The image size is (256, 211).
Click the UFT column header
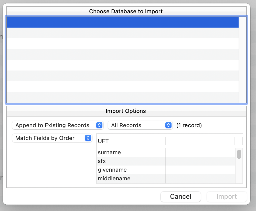click(131, 141)
